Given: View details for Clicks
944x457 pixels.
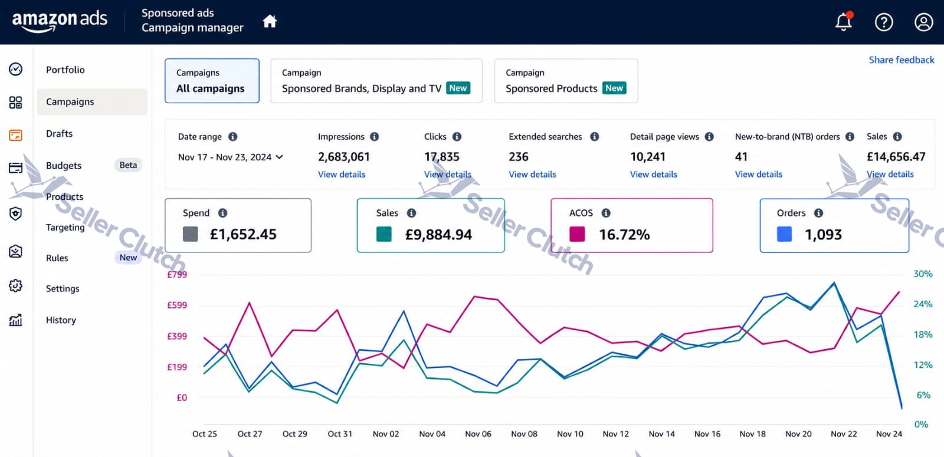Looking at the screenshot, I should pyautogui.click(x=448, y=175).
